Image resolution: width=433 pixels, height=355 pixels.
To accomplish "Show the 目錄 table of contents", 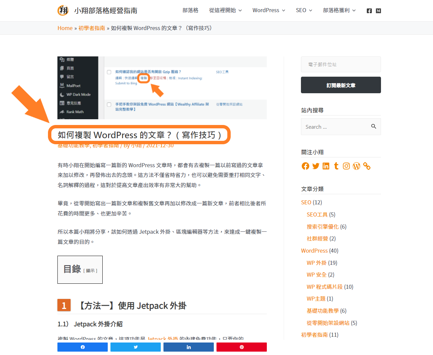I will (x=90, y=271).
